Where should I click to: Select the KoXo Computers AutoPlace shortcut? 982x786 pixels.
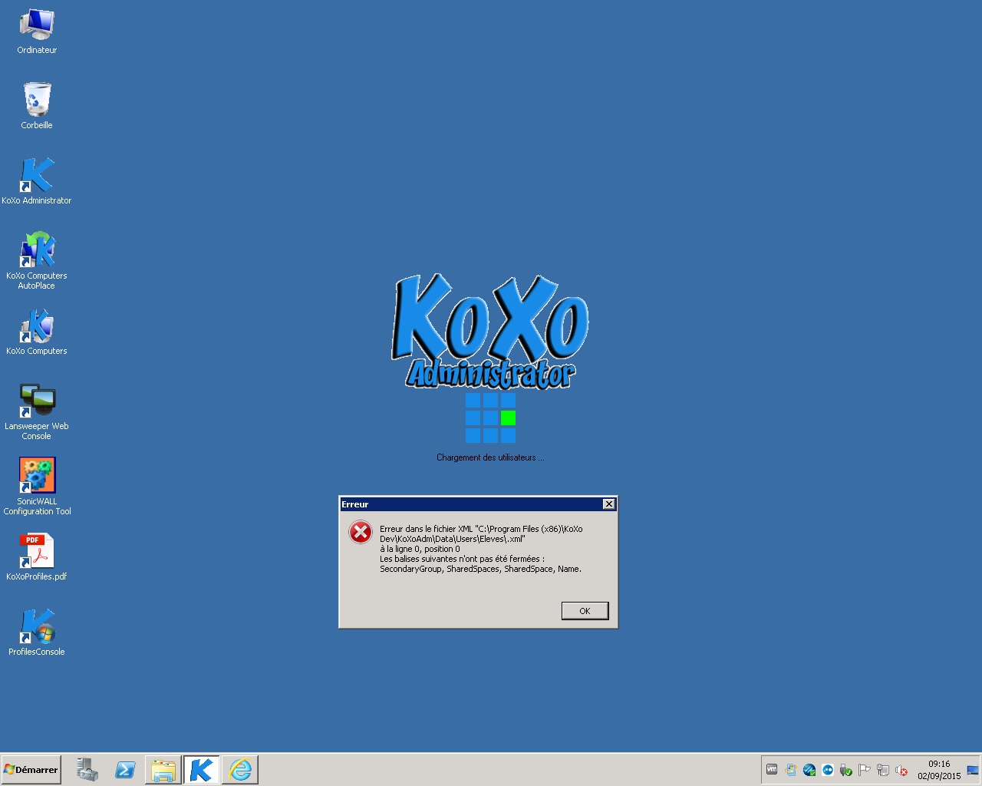[x=37, y=260]
